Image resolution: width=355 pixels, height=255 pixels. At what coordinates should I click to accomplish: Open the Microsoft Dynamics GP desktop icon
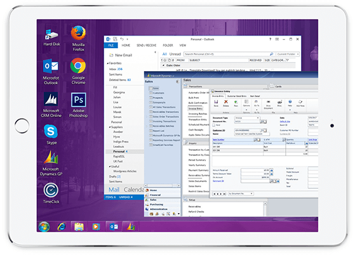tap(51, 164)
